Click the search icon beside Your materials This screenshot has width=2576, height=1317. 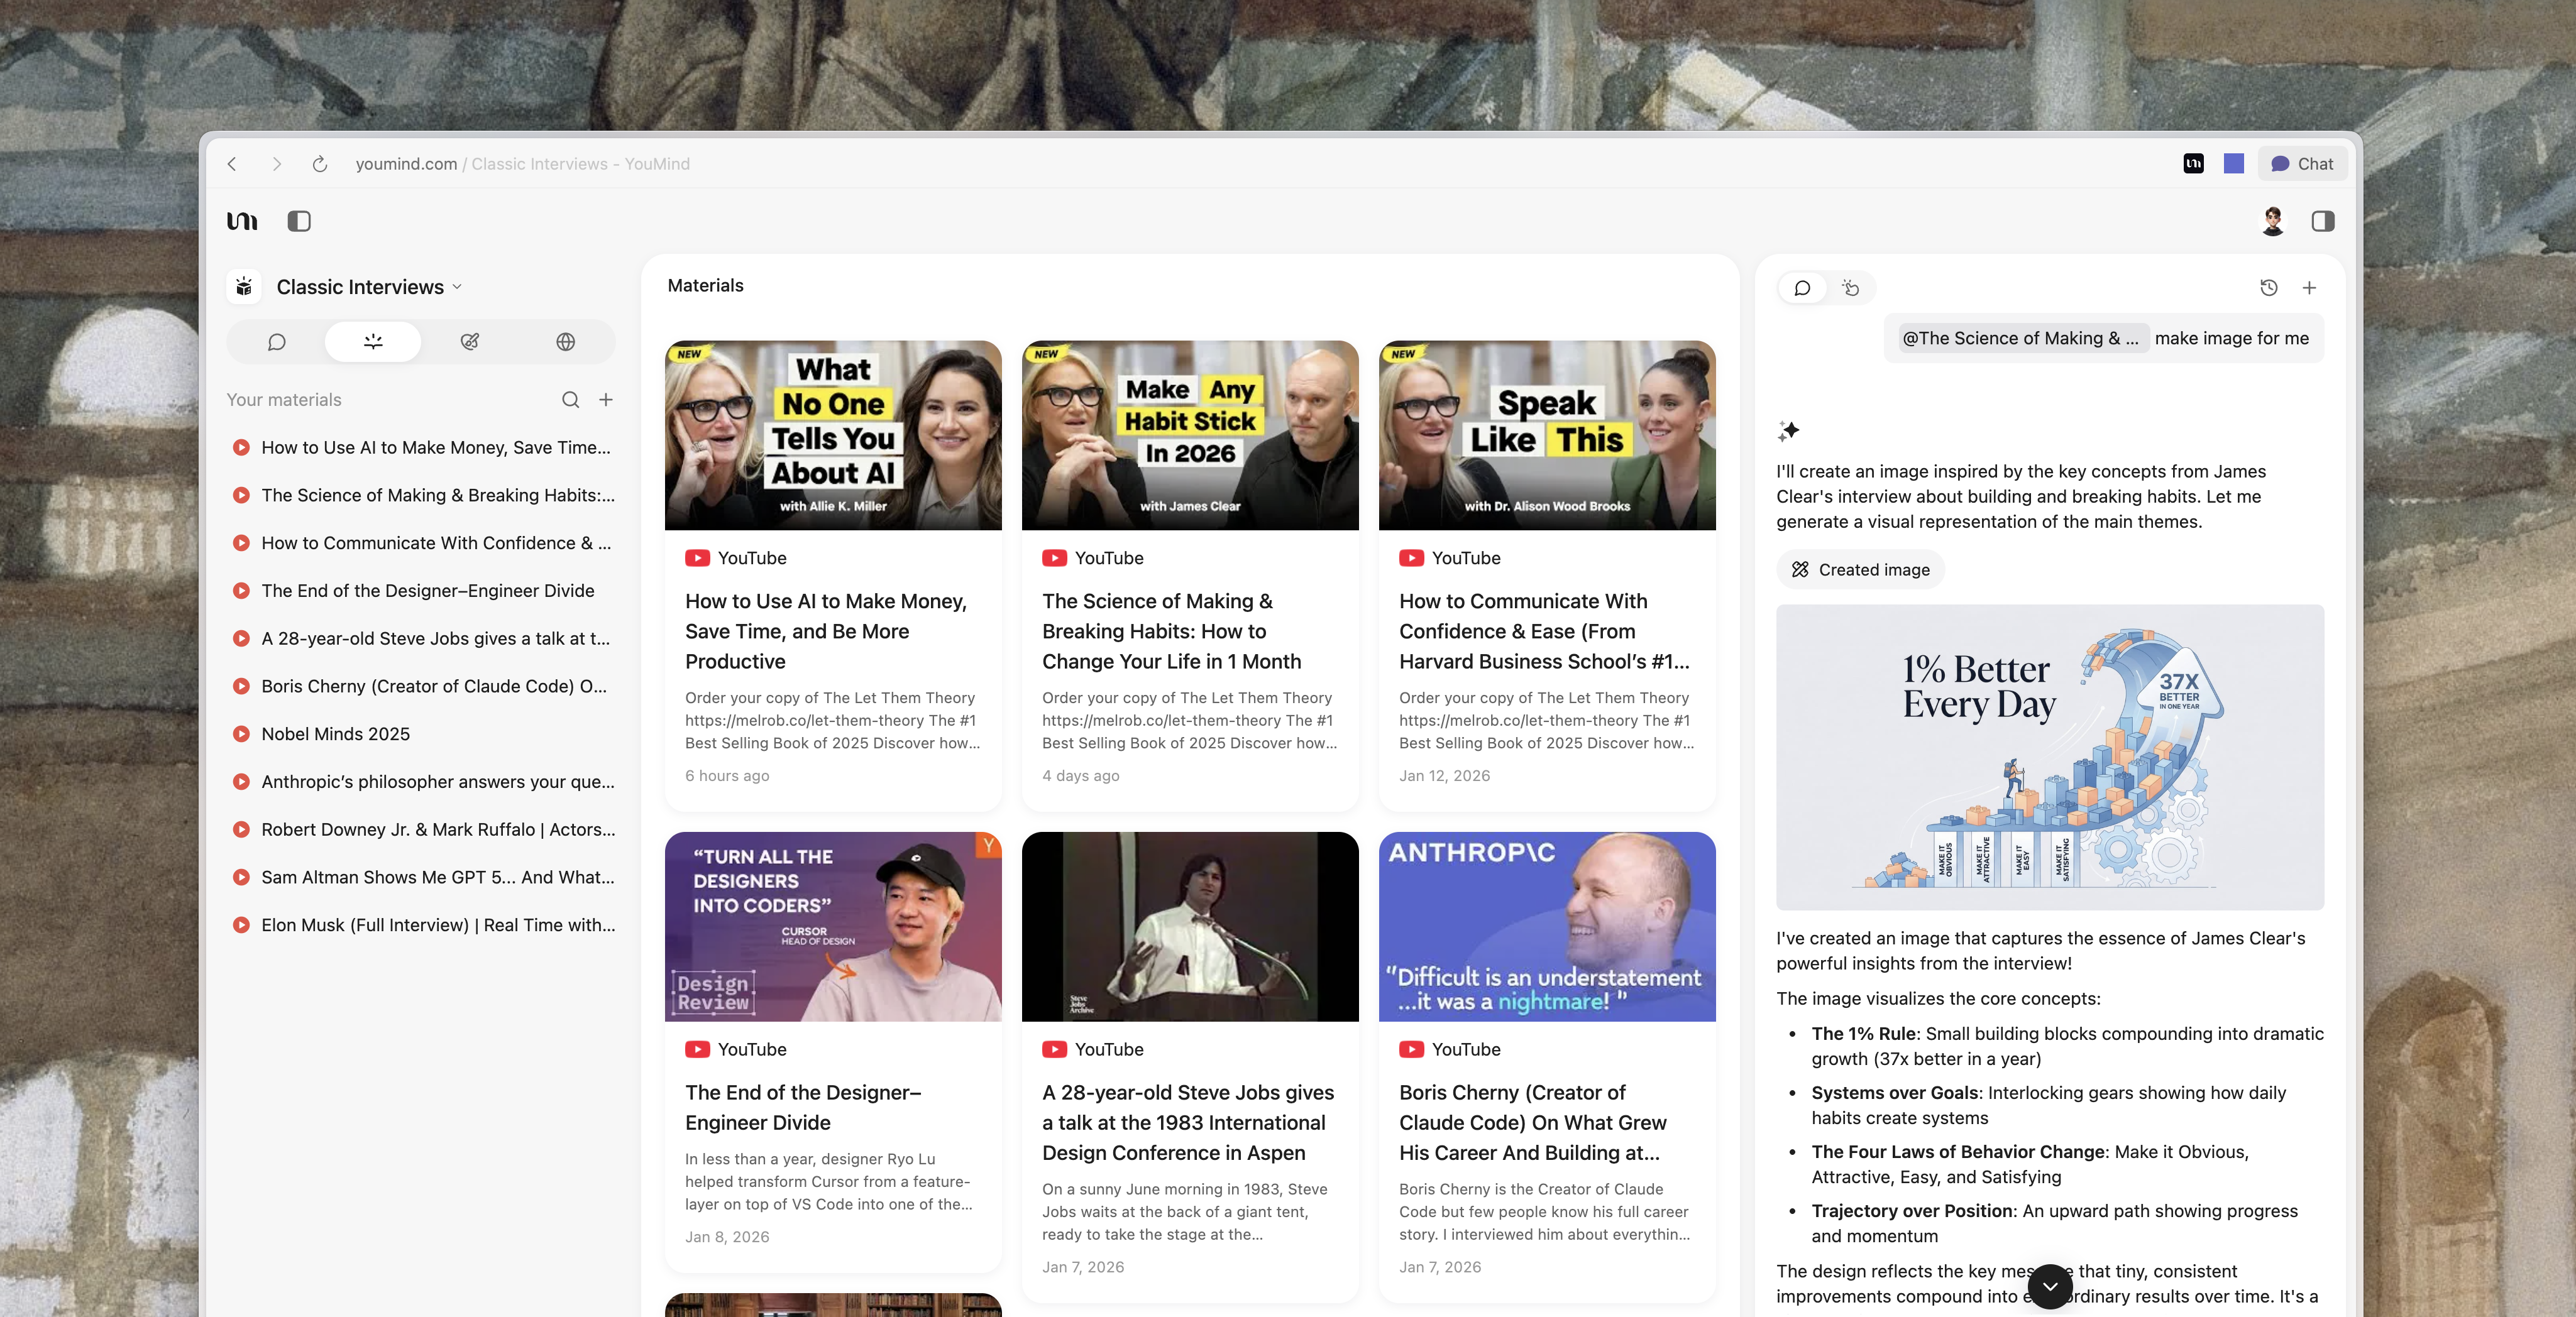coord(570,399)
